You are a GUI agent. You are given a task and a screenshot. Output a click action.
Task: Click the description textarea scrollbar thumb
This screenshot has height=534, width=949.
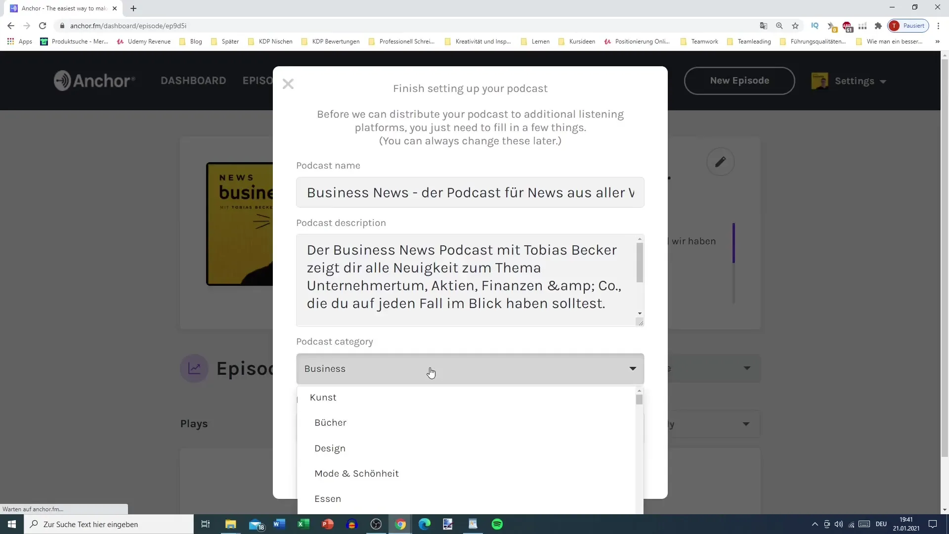click(640, 262)
